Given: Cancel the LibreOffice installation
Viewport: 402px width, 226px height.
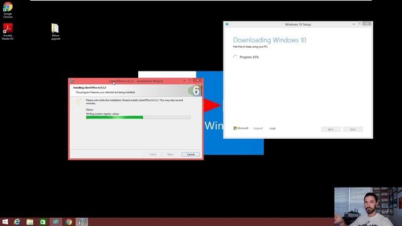Looking at the screenshot, I should (x=190, y=154).
